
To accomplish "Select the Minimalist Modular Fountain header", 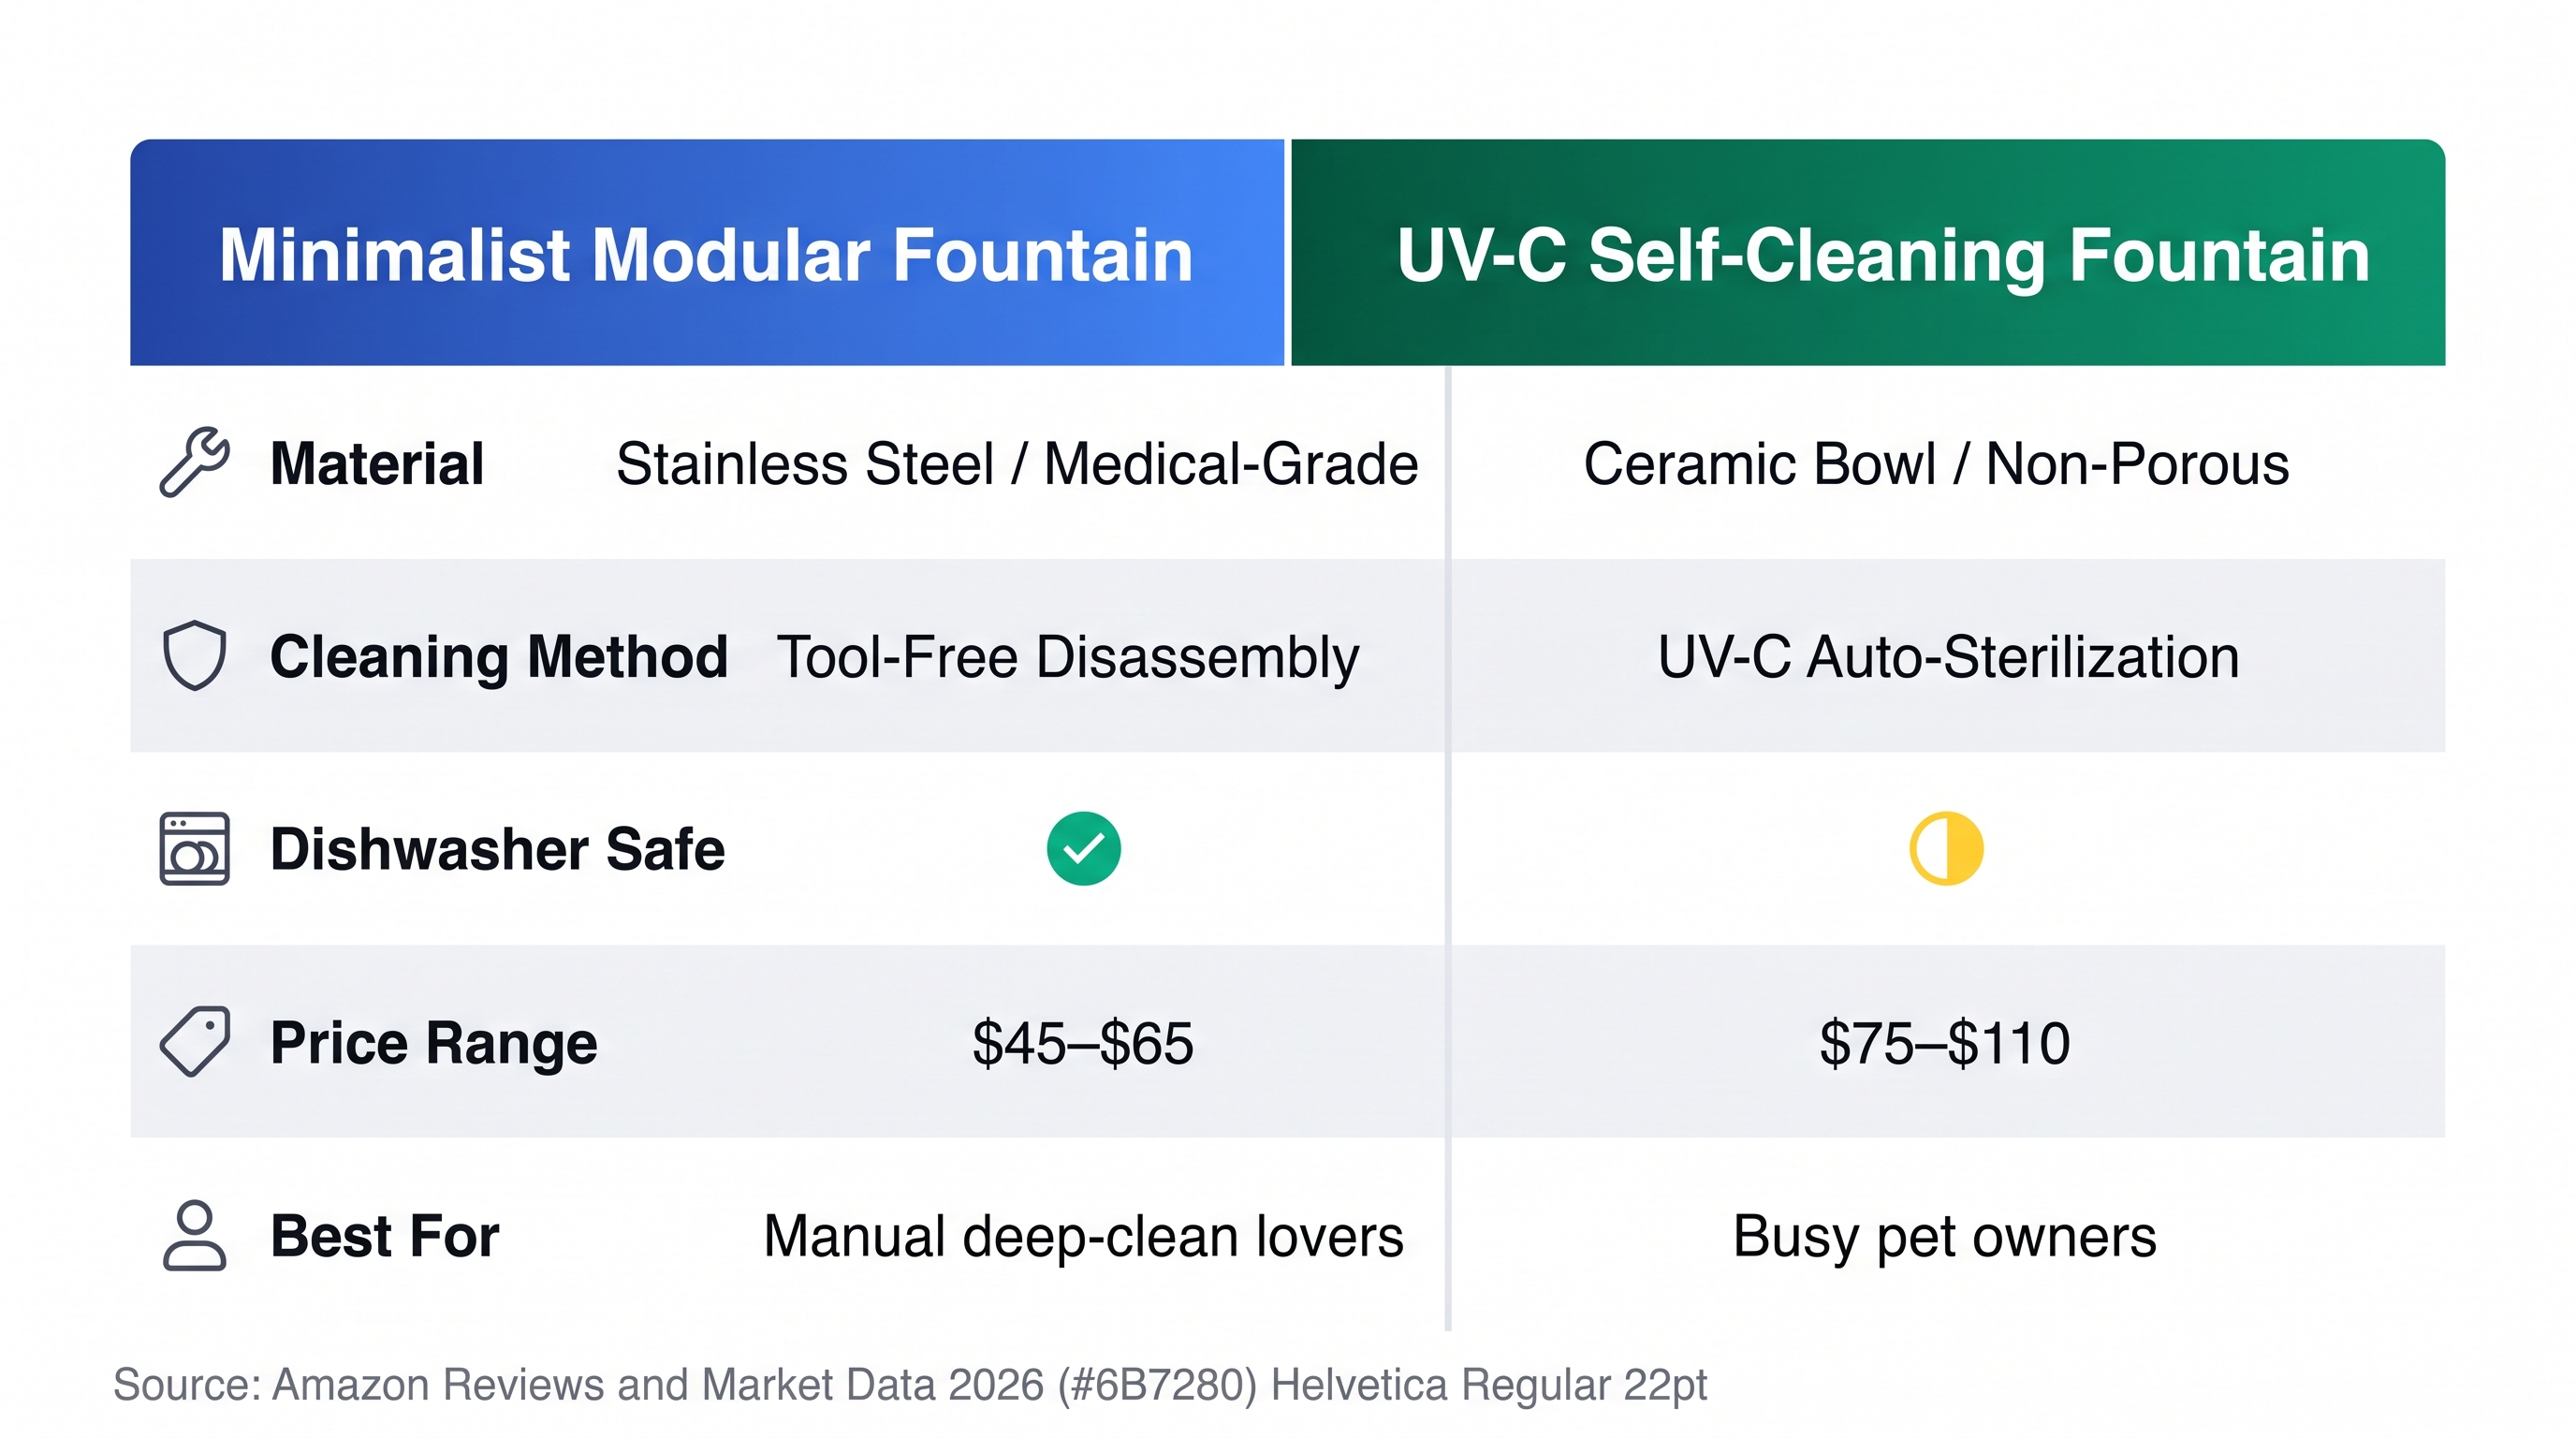I will (x=707, y=253).
